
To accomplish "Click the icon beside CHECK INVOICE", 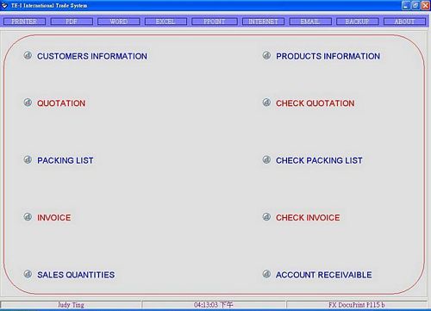I will click(266, 216).
